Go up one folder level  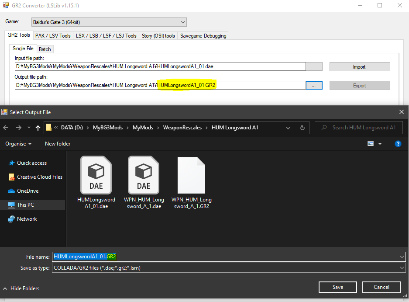[x=38, y=128]
